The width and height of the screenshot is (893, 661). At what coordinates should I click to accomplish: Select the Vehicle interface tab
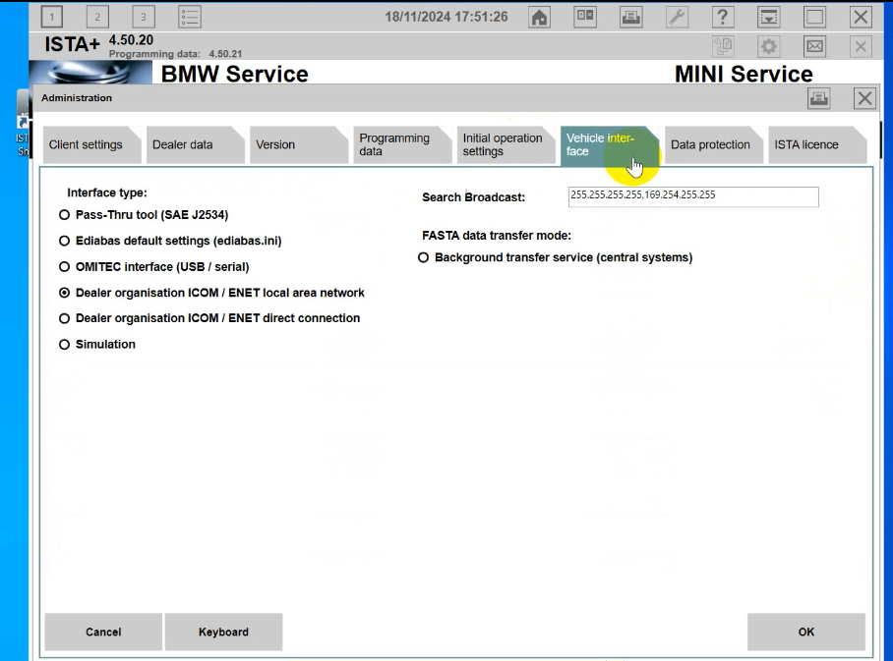coord(609,145)
